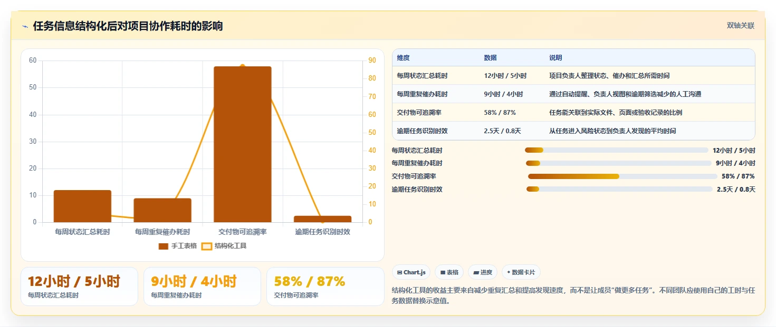Click the 逾期任务识别时效 bar in the chart
This screenshot has width=776, height=327.
coord(322,219)
